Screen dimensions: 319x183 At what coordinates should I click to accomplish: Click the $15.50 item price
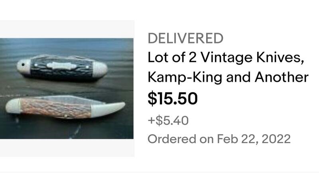click(x=173, y=98)
